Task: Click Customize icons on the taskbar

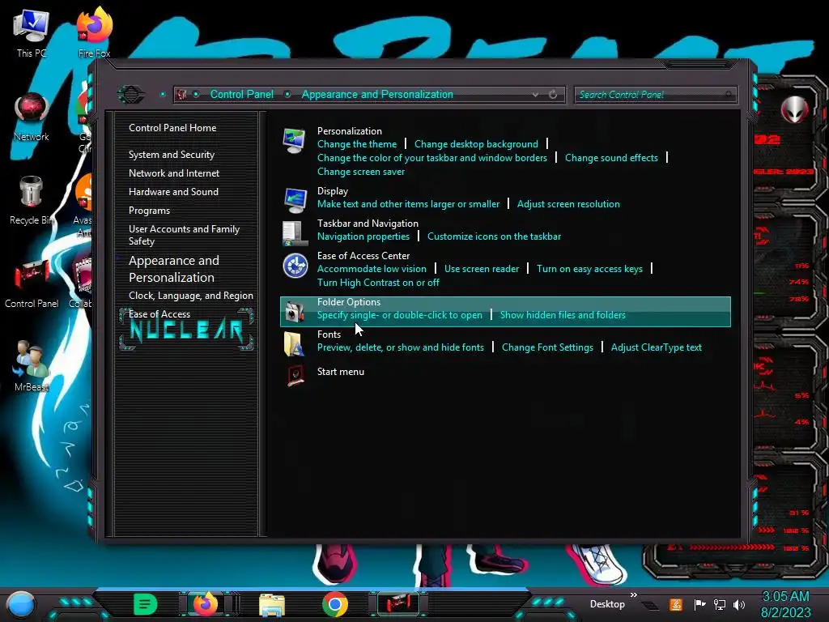Action: click(494, 236)
